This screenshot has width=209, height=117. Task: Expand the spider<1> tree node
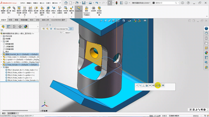pyautogui.click(x=1, y=60)
